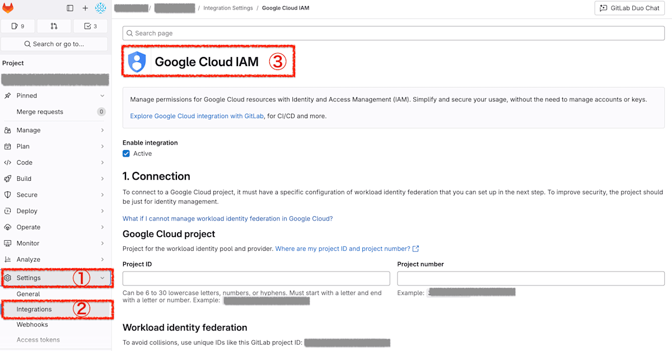Click Google Cloud IAM breadcrumb
The width and height of the screenshot is (672, 351).
pos(286,8)
